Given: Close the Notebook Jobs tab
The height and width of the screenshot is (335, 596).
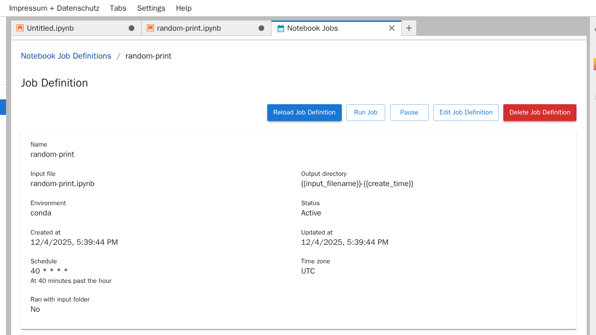Looking at the screenshot, I should [392, 28].
